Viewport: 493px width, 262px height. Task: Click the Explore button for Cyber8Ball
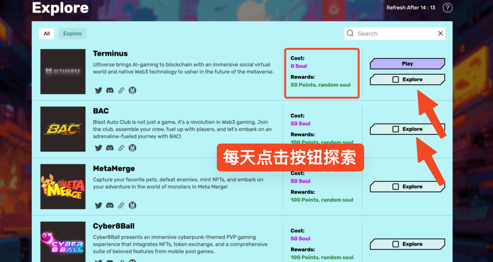(x=407, y=244)
